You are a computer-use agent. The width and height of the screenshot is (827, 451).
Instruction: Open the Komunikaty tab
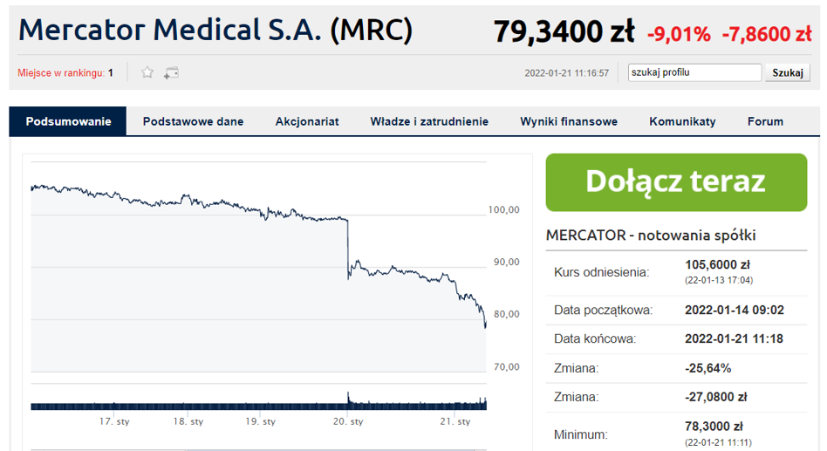682,121
